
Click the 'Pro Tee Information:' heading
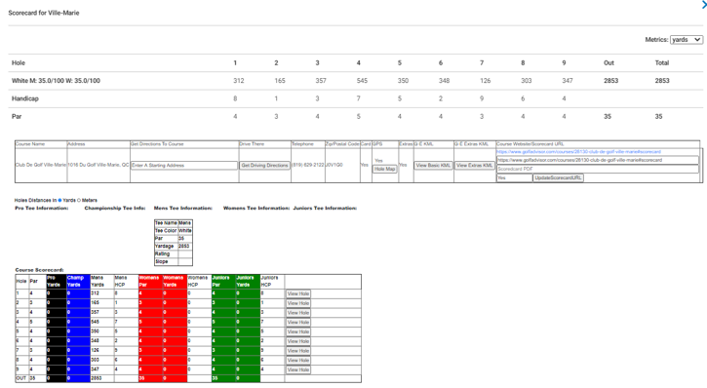[42, 209]
